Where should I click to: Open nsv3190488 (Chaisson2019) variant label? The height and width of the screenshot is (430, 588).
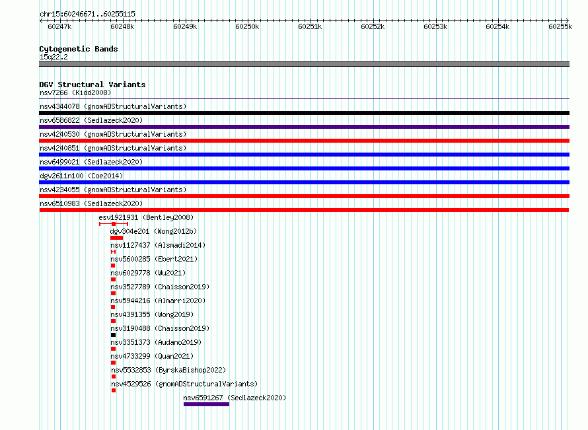pyautogui.click(x=160, y=328)
